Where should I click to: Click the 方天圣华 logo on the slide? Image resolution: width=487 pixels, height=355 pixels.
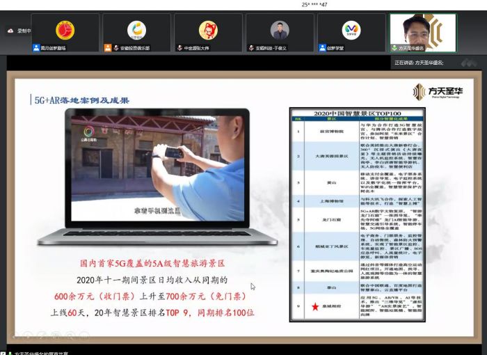click(438, 91)
